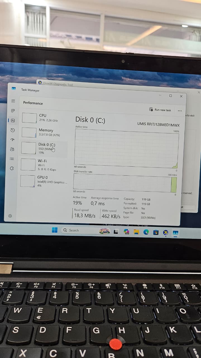
Task: Open Details page icon in sidebar
Action: click(x=12, y=159)
